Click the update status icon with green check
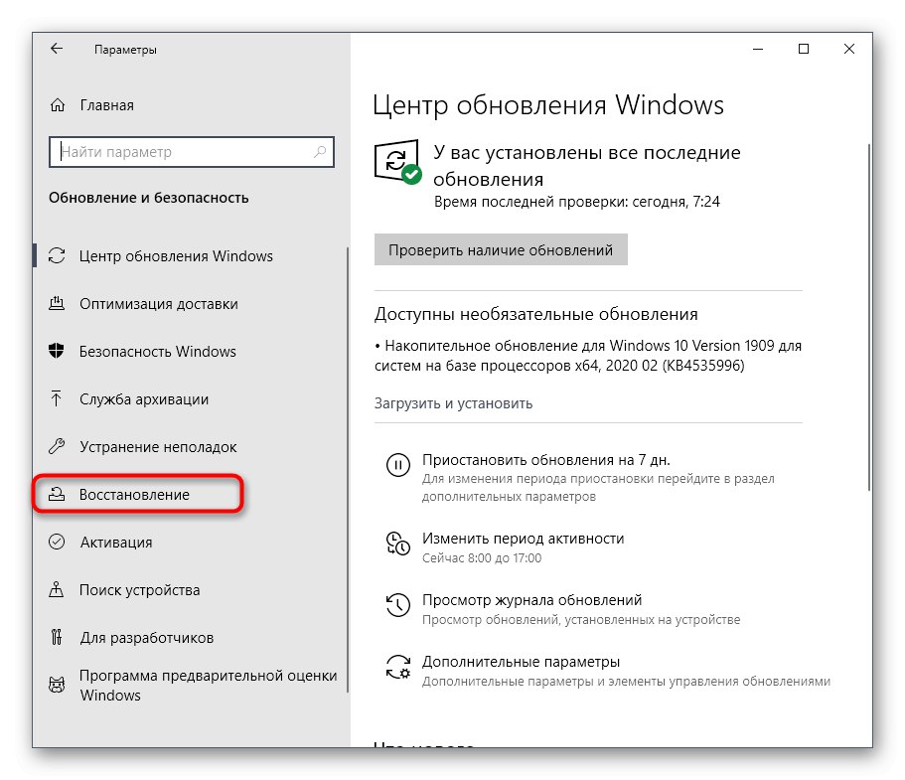This screenshot has width=905, height=780. 397,162
